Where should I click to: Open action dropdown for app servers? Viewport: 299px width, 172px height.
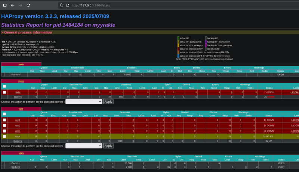84,146
